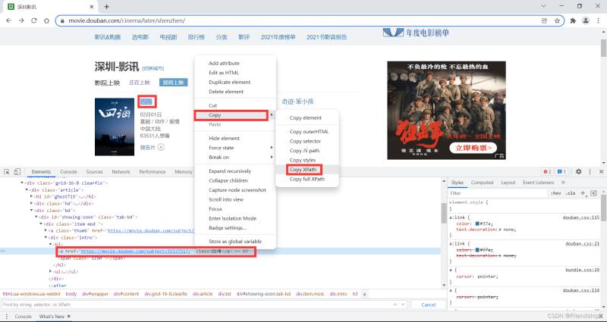Collapse the div class article node
Viewport: 607px width, 322px height.
click(x=27, y=190)
